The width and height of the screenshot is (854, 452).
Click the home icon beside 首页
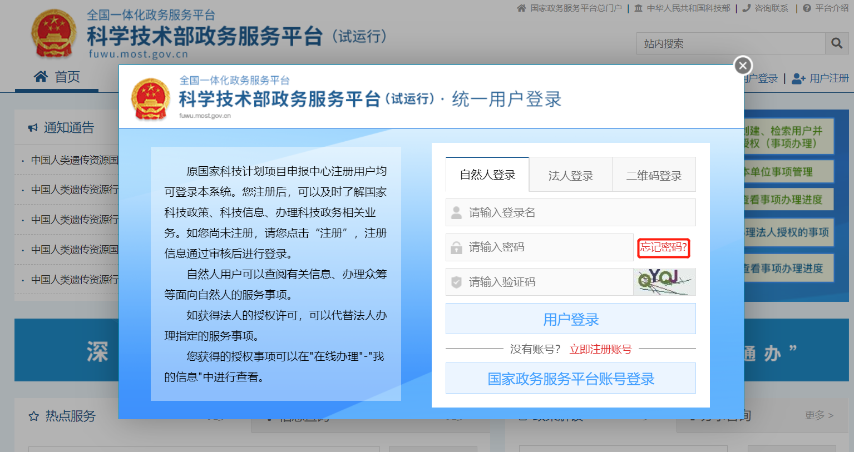[41, 77]
